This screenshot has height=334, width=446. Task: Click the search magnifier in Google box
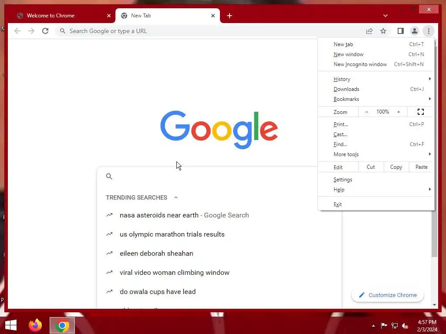[109, 177]
